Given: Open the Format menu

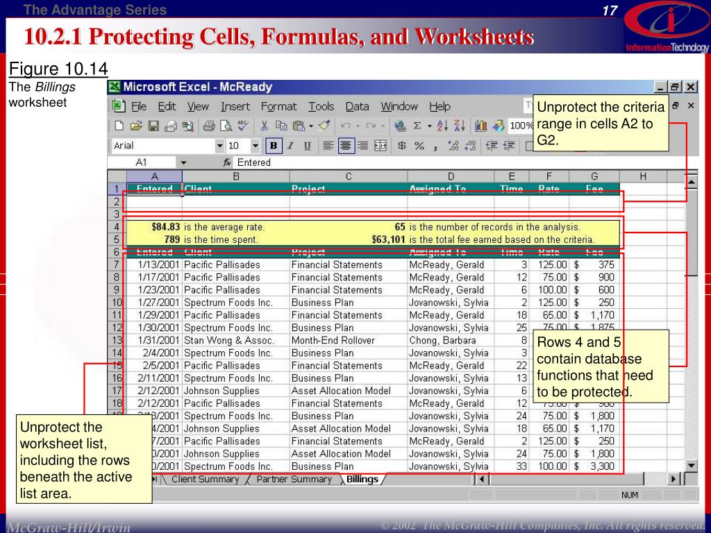Looking at the screenshot, I should click(x=278, y=106).
